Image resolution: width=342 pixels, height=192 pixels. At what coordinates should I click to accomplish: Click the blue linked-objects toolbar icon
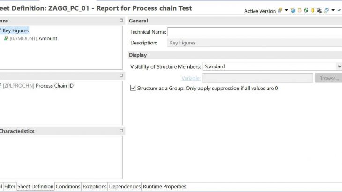pyautogui.click(x=326, y=10)
